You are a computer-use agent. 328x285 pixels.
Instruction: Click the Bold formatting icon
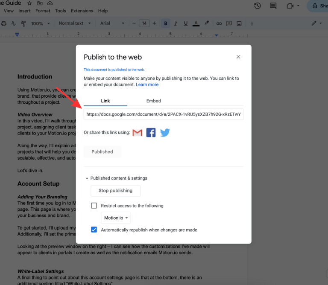click(x=165, y=23)
